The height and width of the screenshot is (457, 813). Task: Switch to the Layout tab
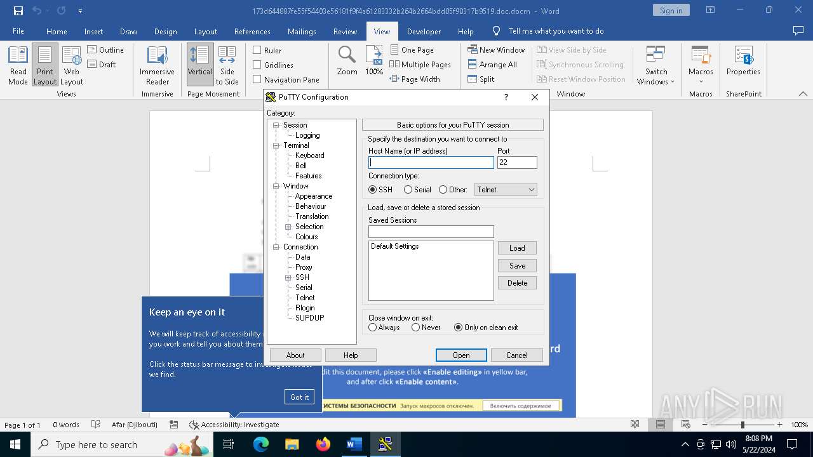205,31
